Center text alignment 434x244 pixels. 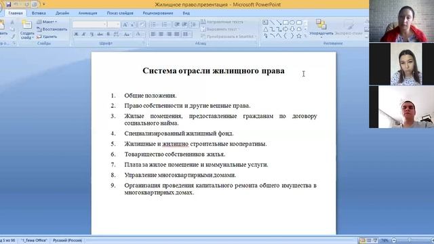pos(161,35)
